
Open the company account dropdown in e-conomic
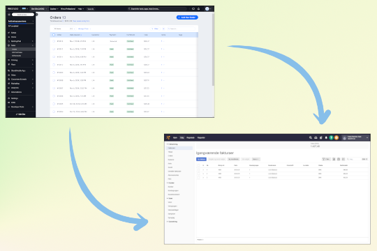pyautogui.click(x=355, y=137)
